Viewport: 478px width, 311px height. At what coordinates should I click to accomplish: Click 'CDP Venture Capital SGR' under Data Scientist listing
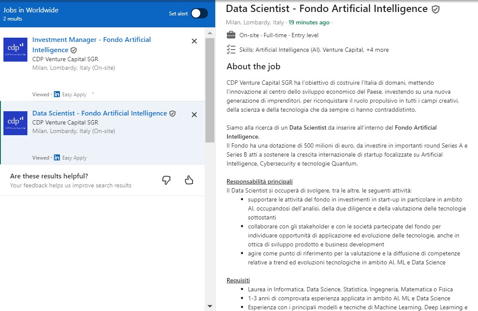65,122
